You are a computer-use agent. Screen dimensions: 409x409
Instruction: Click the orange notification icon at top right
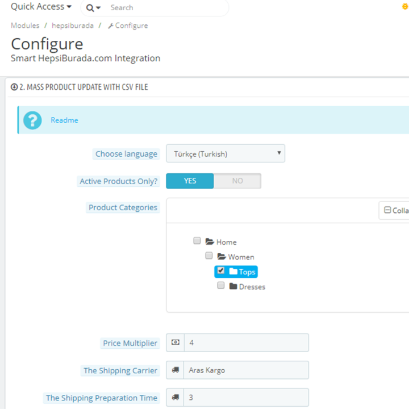point(405,6)
